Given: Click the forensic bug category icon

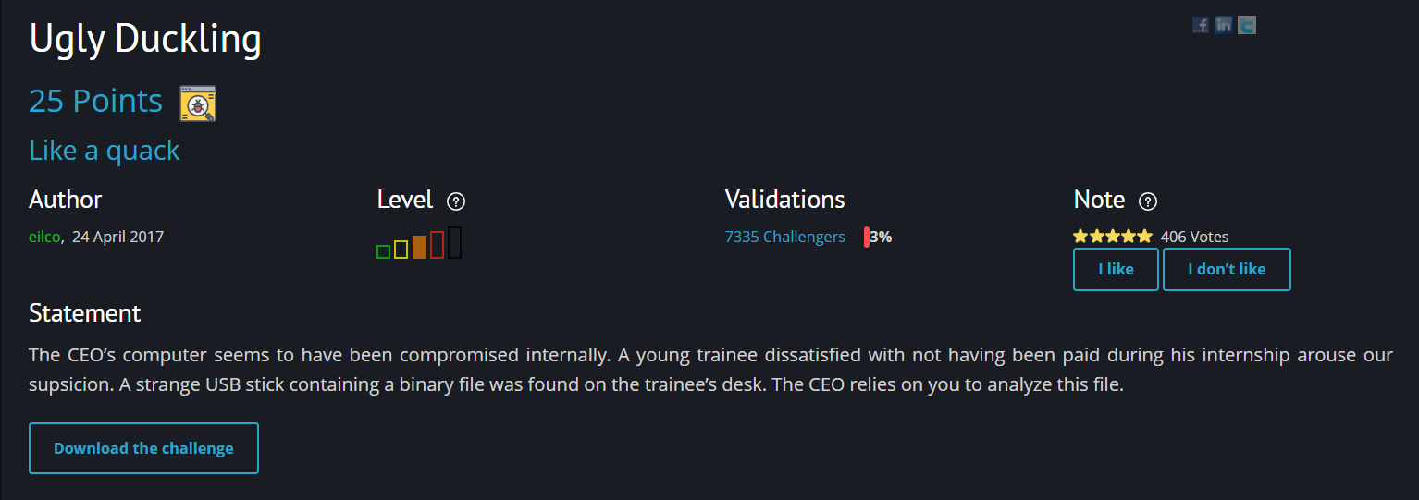Looking at the screenshot, I should pyautogui.click(x=197, y=104).
